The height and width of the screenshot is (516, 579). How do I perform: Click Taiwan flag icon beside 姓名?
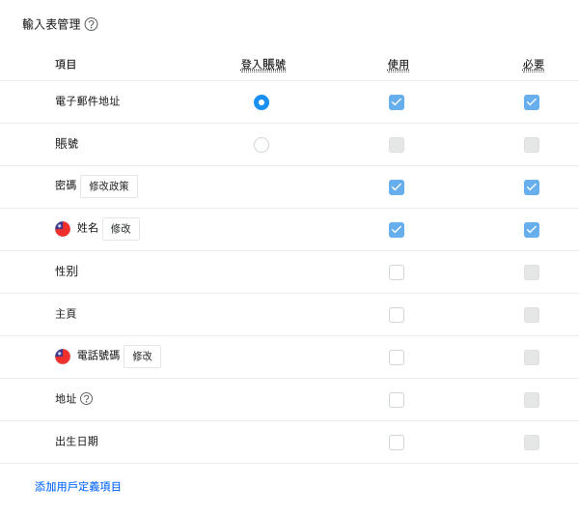63,229
